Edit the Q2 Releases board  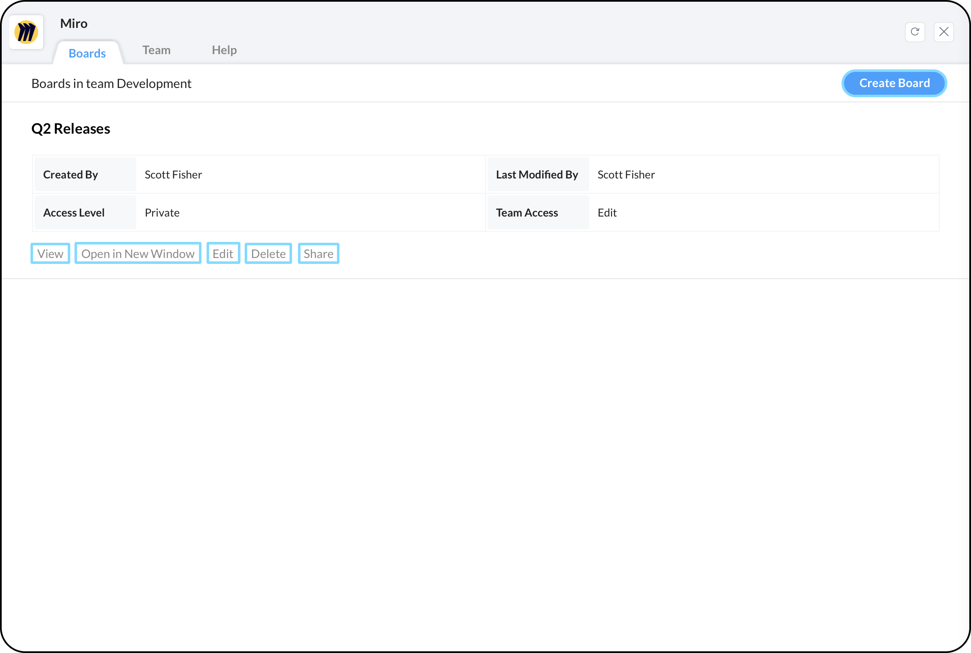(x=223, y=253)
